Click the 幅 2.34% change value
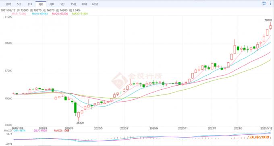 (x=75, y=10)
